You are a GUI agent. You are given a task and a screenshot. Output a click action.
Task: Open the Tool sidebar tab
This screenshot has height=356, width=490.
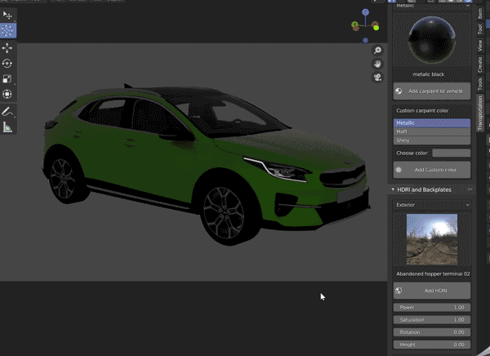[480, 29]
